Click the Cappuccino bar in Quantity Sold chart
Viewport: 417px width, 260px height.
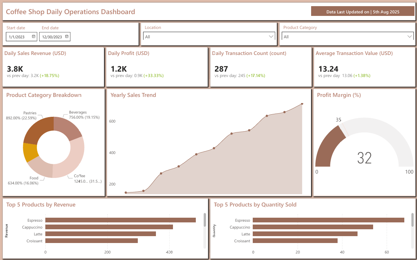(313, 227)
